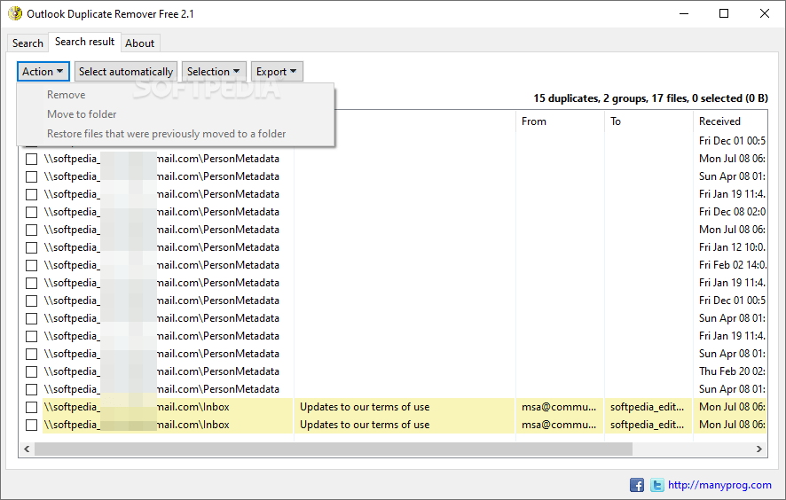Click the horizontal scrollbar thumb
Screen dimensions: 786x500
pos(334,449)
